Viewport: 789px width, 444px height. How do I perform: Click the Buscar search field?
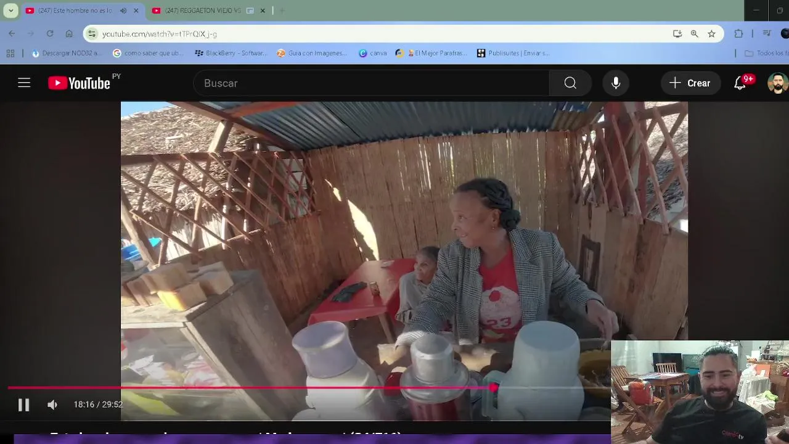[x=371, y=83]
